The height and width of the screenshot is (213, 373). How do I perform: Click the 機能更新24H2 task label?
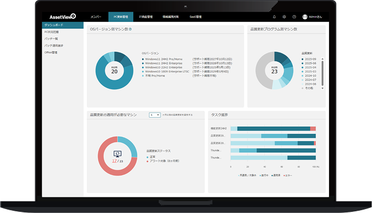tap(219, 128)
